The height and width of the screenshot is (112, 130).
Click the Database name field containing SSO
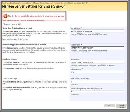pos(97,72)
